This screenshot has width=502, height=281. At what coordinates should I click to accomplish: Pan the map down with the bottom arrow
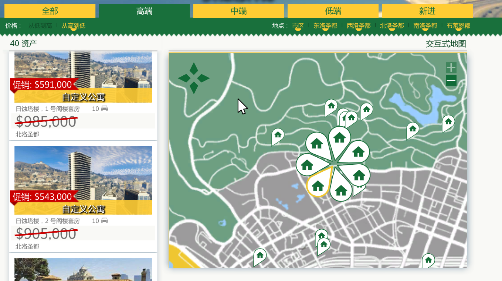coord(194,88)
